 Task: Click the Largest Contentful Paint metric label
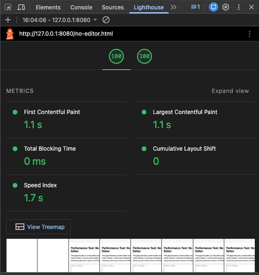pyautogui.click(x=185, y=112)
